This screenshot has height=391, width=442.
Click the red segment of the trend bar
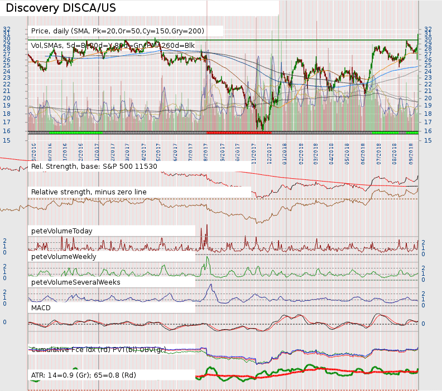239,132
